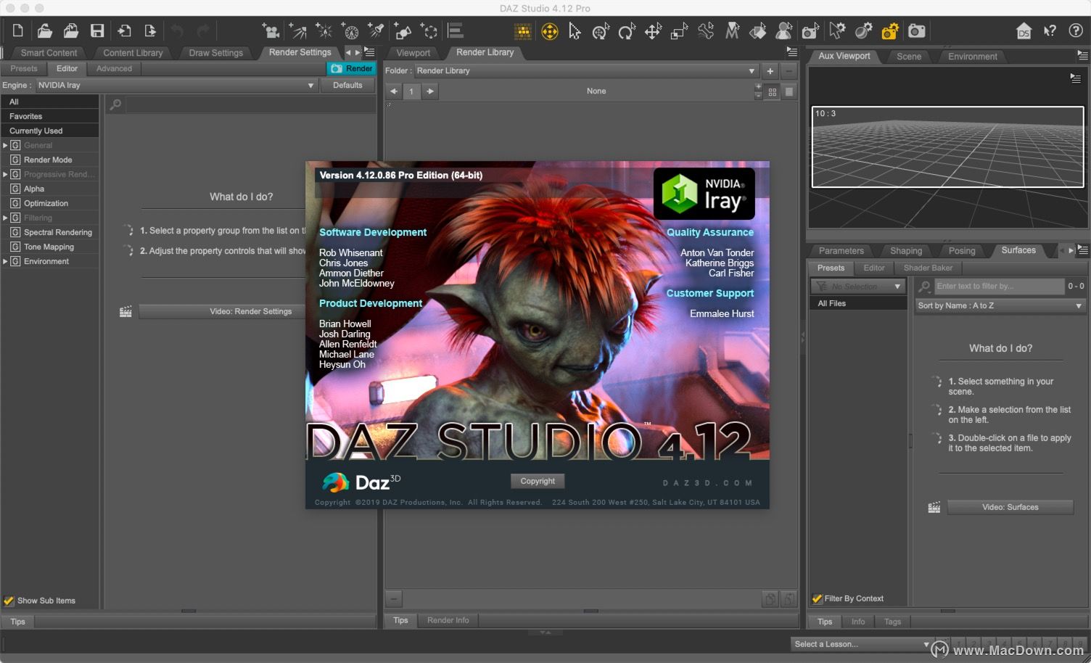1091x663 pixels.
Task: Open Tool Settings cursor-gear icon
Action: pos(837,31)
